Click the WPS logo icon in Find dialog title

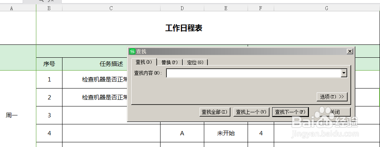tap(132, 51)
